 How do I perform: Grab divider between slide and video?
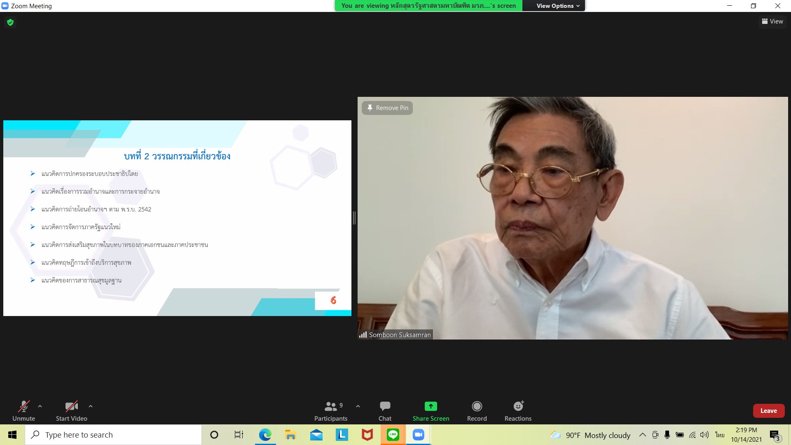tap(354, 218)
